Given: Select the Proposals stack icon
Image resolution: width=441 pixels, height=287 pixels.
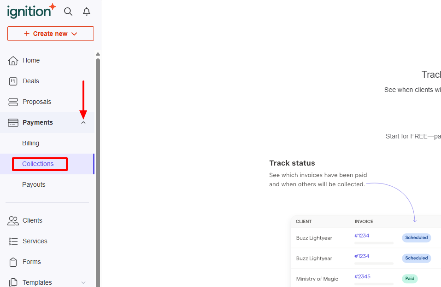Looking at the screenshot, I should coord(13,102).
